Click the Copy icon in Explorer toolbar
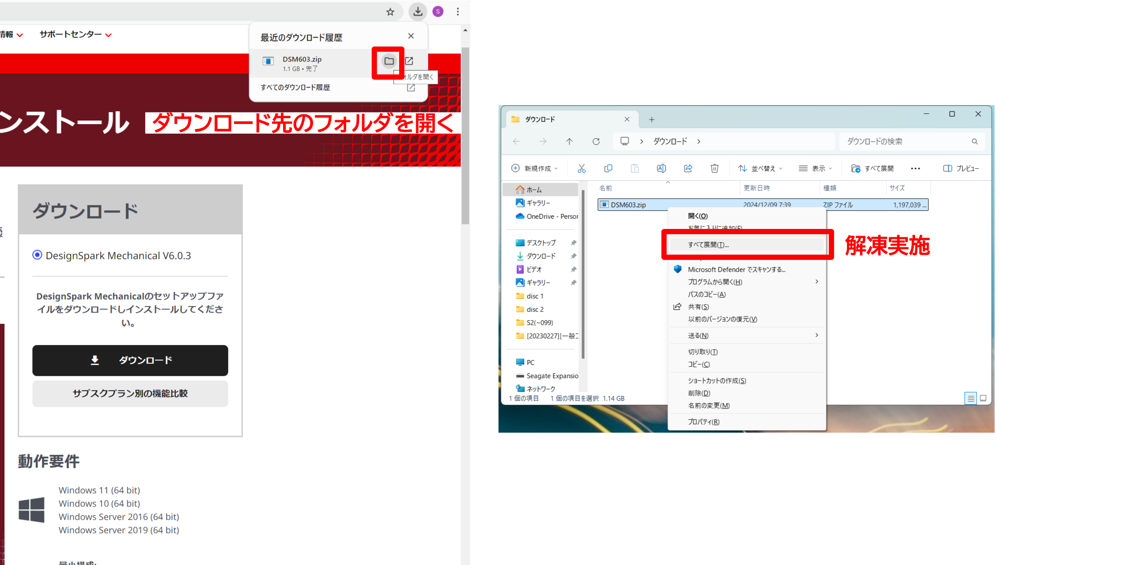1134x565 pixels. 608,168
